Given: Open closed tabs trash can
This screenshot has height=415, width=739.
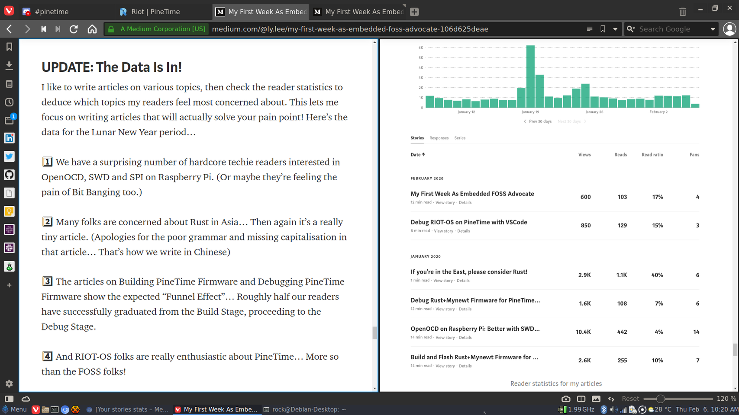Looking at the screenshot, I should 682,12.
